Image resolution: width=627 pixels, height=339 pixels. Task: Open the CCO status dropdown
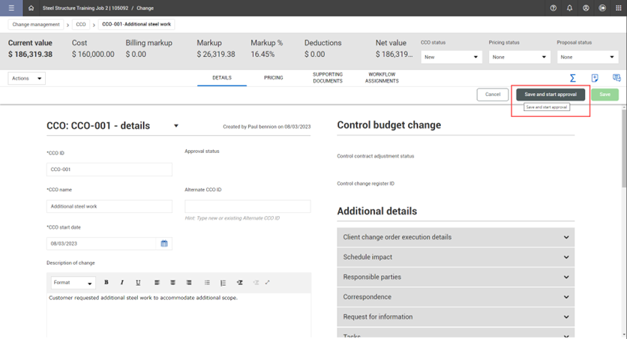[x=451, y=57]
